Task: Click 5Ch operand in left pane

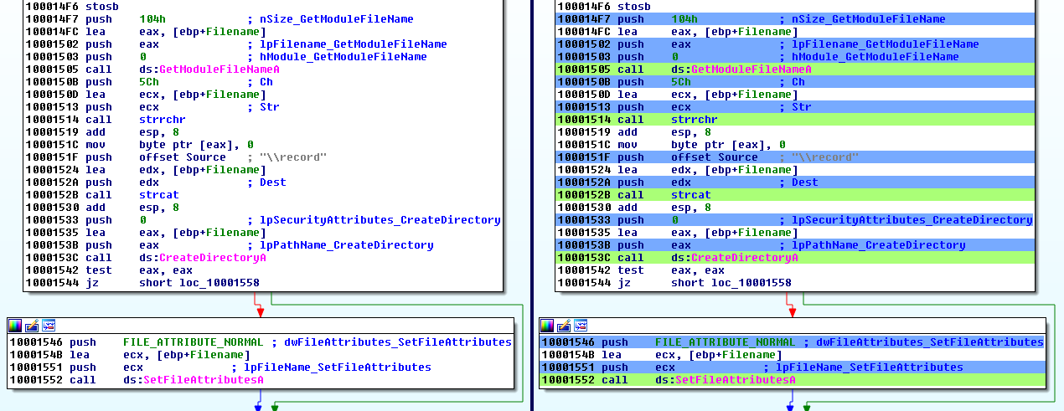Action: click(149, 82)
